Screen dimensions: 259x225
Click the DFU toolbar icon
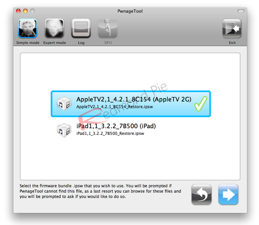coord(108,29)
